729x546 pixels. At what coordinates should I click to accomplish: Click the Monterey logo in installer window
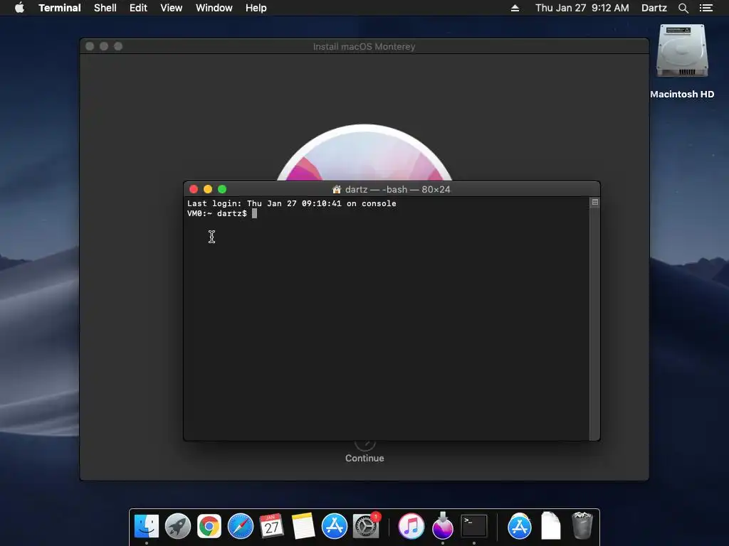click(x=364, y=153)
